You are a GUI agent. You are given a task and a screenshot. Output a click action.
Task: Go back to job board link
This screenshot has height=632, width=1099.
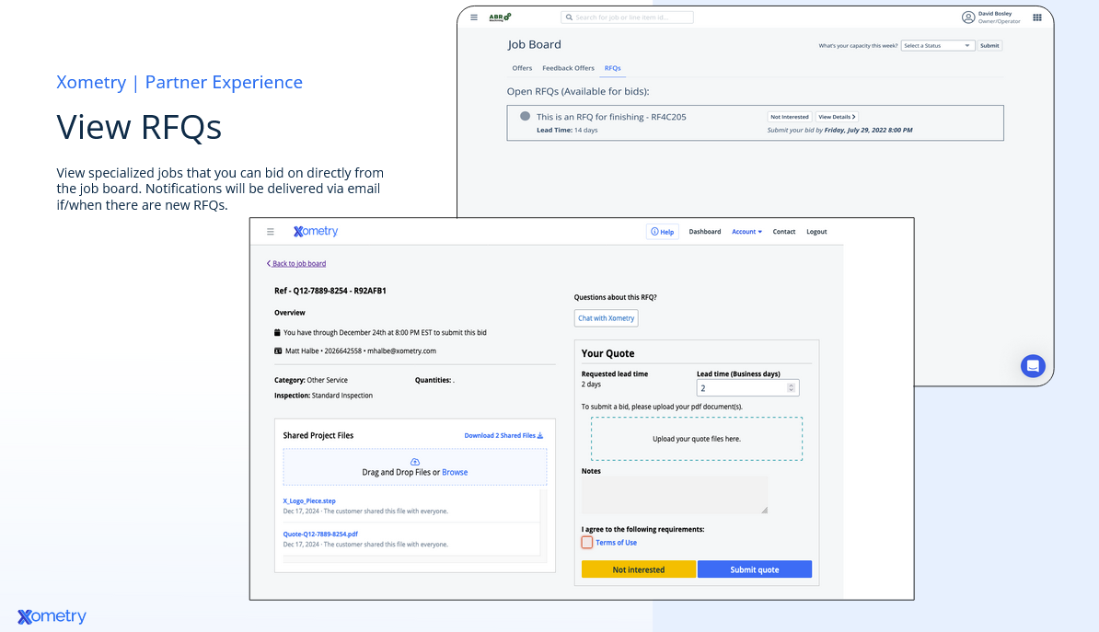[296, 264]
